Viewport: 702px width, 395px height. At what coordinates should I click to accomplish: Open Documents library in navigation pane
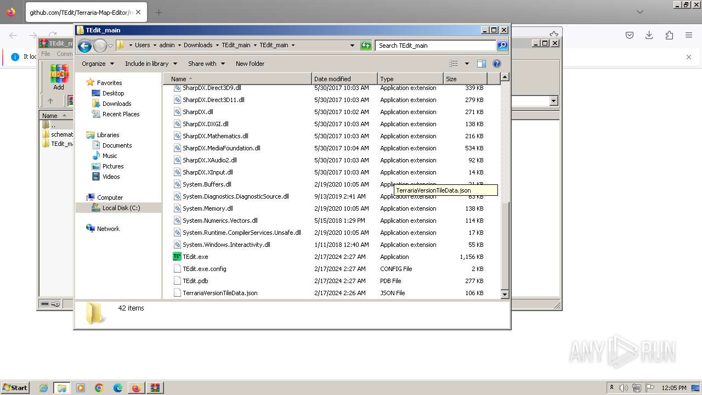pos(117,145)
